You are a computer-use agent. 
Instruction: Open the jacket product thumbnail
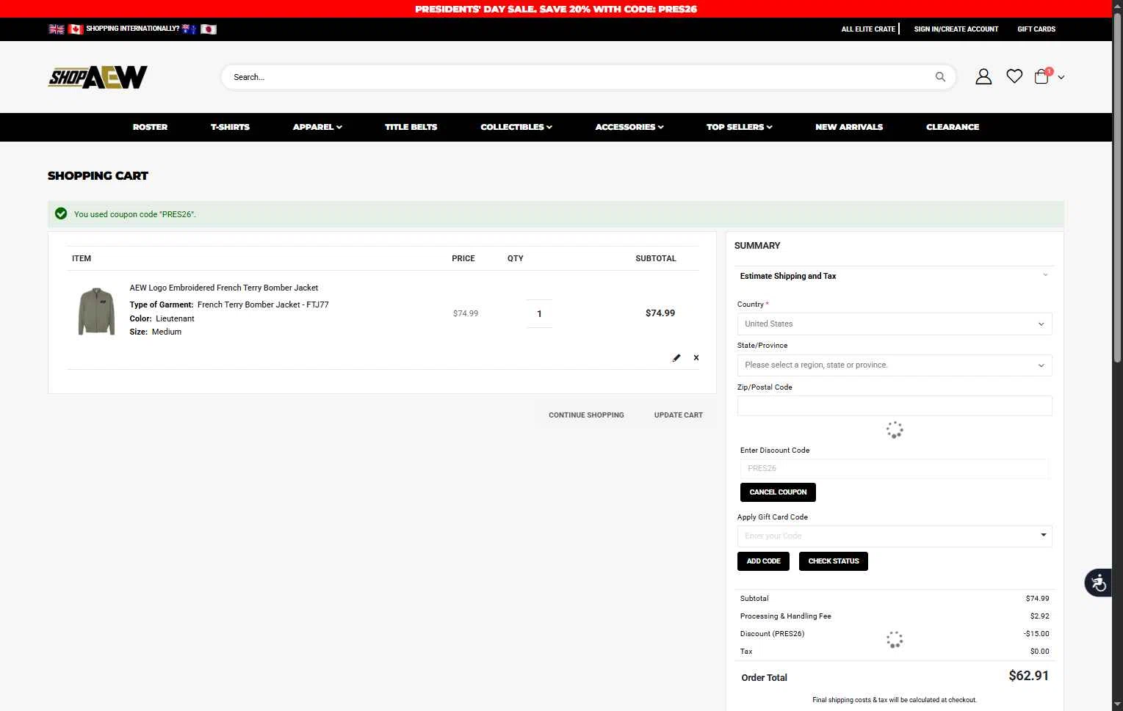coord(96,311)
